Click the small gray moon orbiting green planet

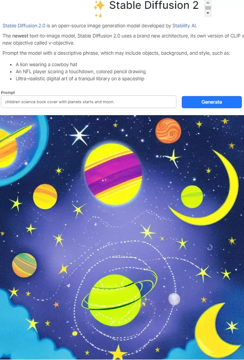[x=174, y=300]
